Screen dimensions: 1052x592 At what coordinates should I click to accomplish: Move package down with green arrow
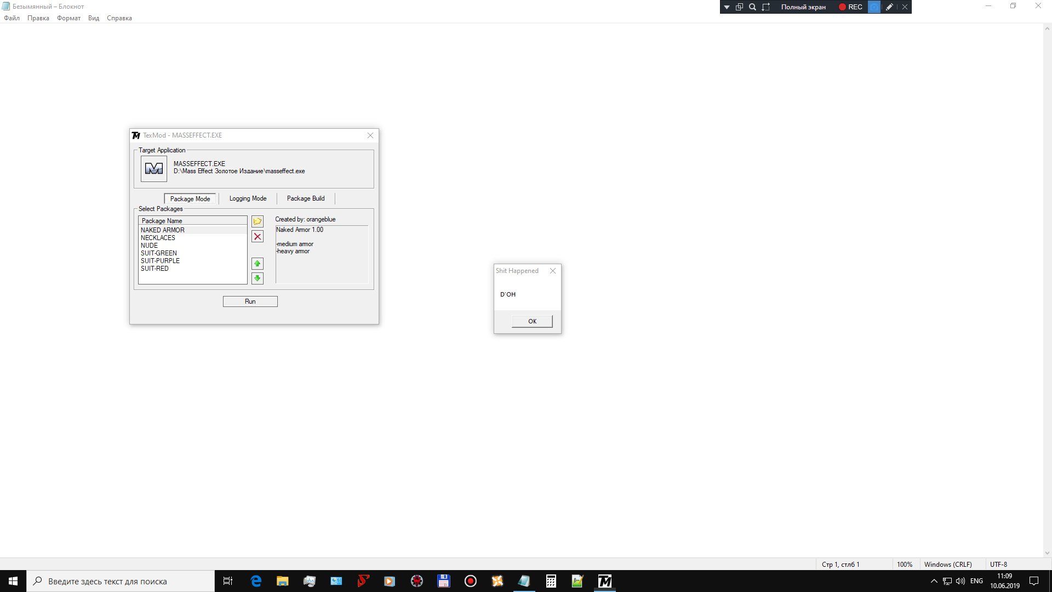click(258, 278)
